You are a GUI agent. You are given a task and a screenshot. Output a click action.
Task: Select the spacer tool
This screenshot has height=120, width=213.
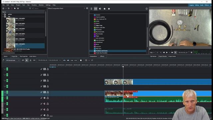[34, 60]
